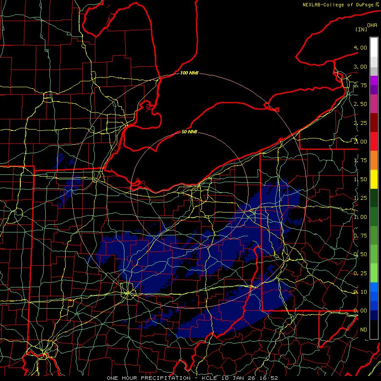
Task: Click the 2.00 legend value
Action: coord(360,142)
